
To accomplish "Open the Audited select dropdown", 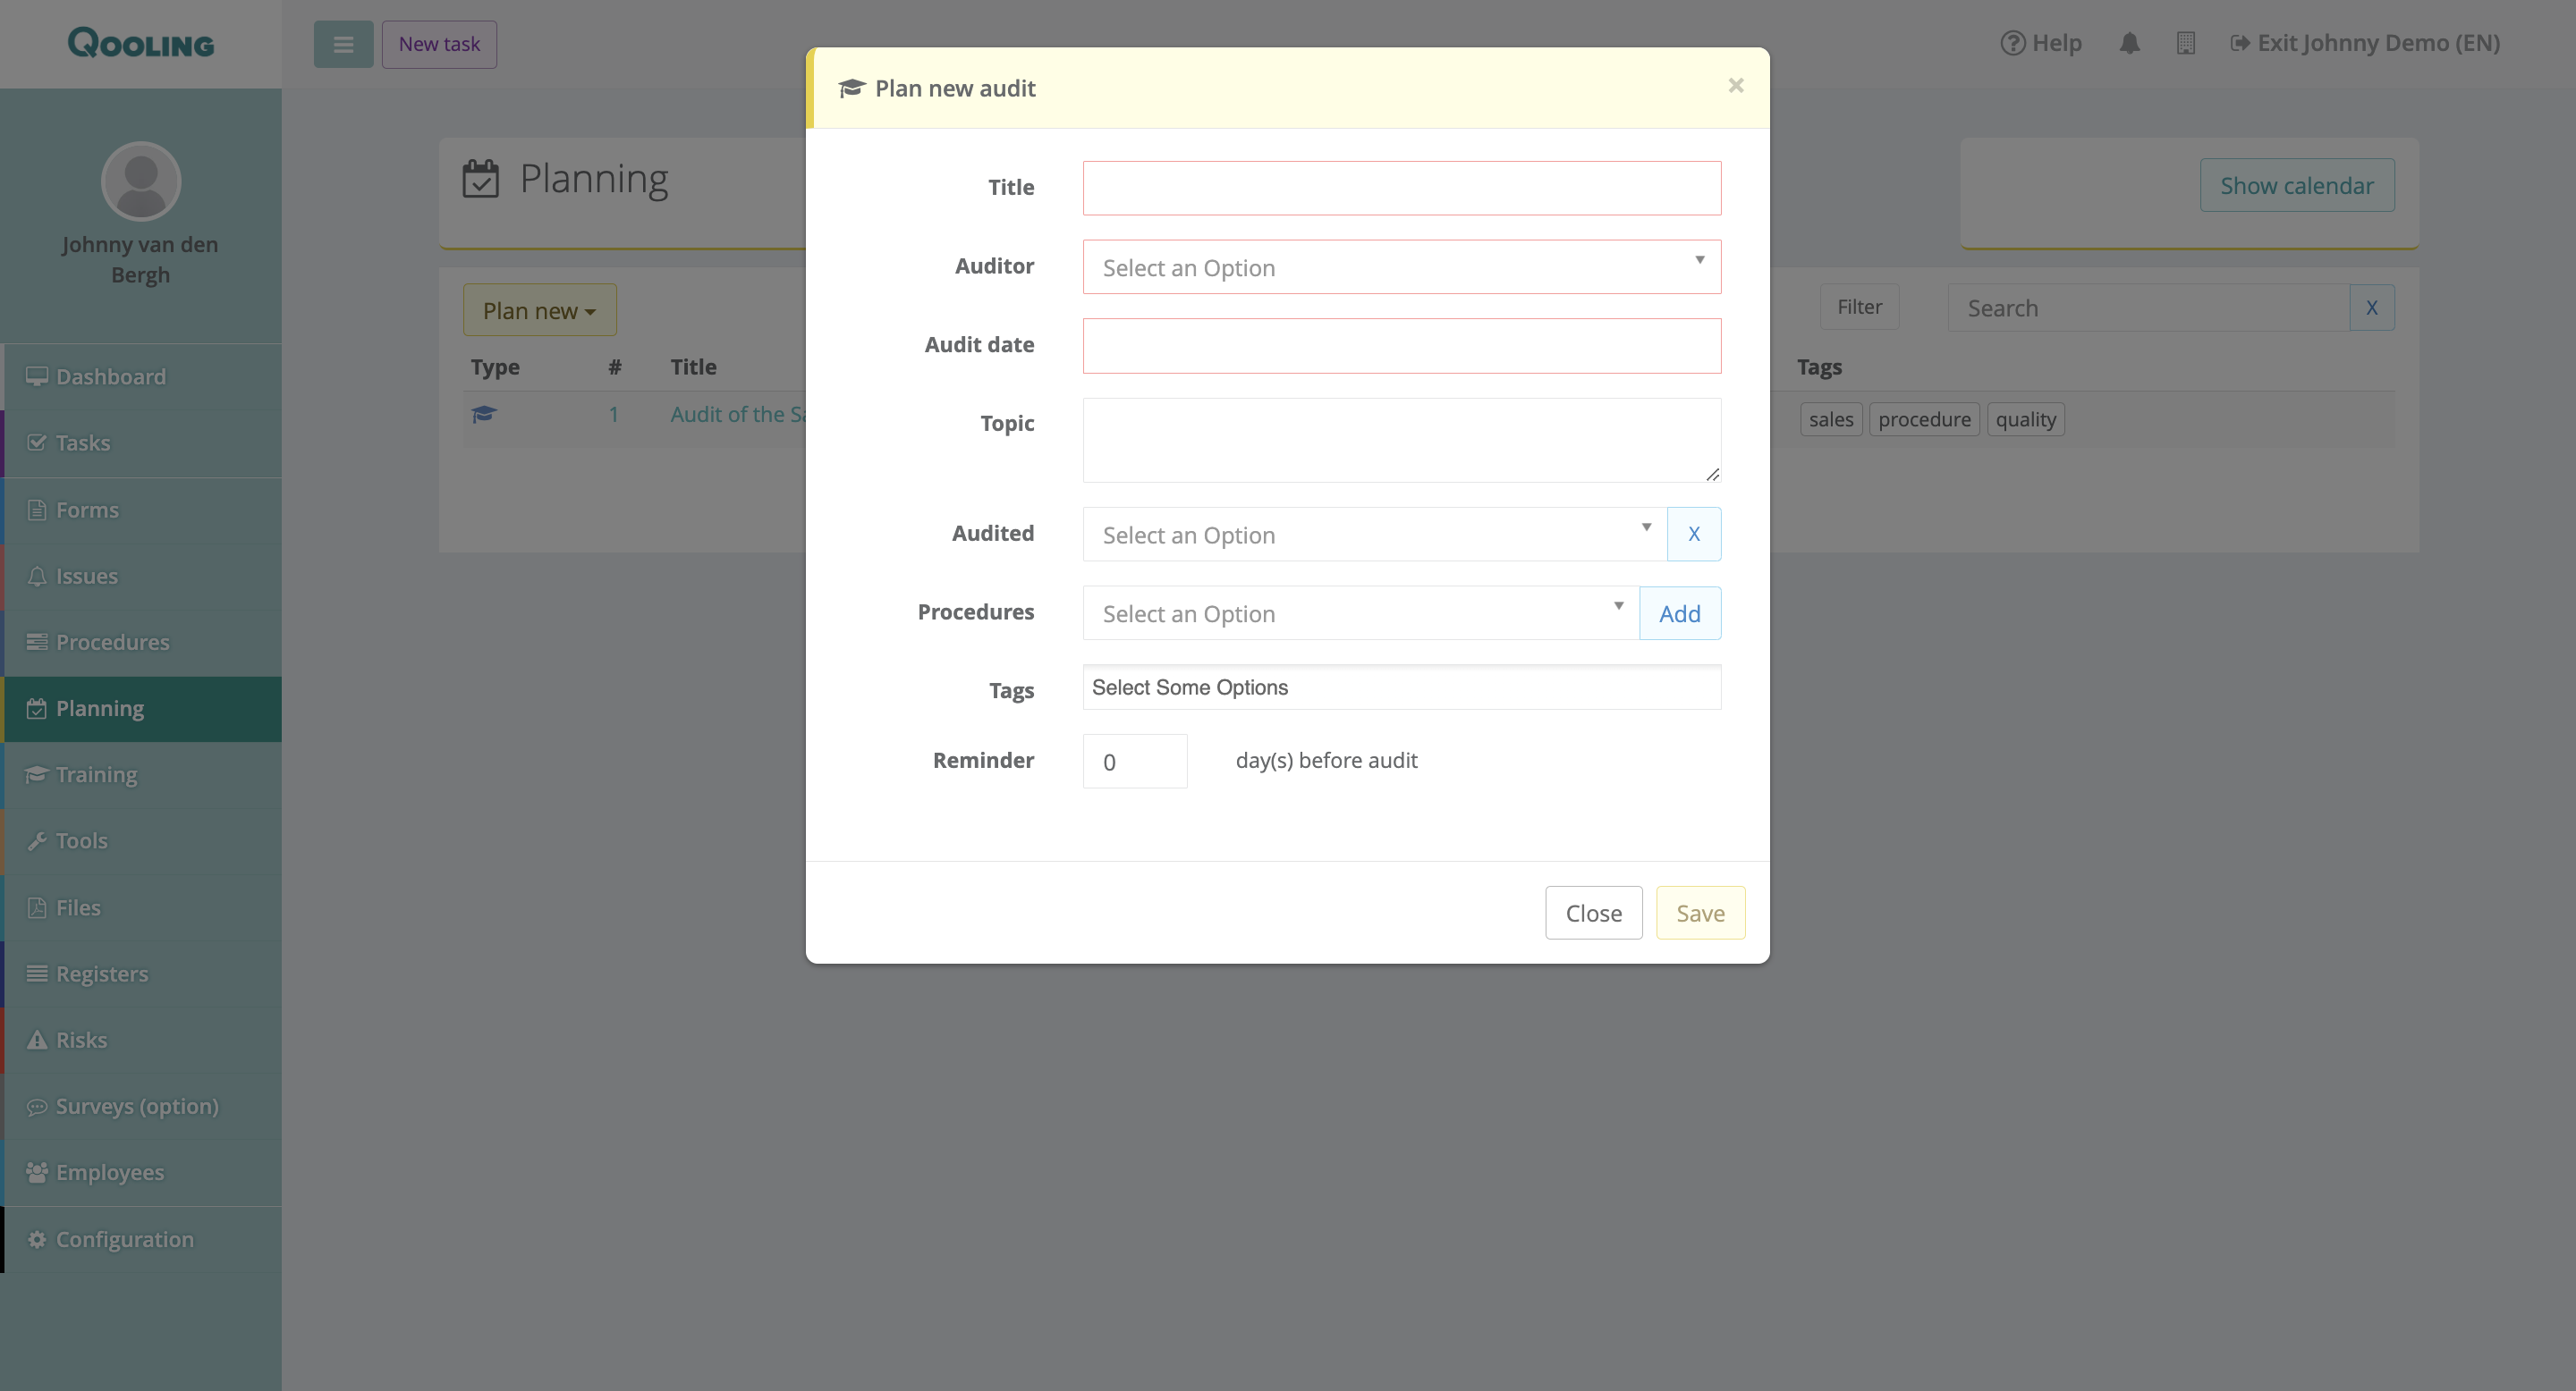I will pos(1374,534).
